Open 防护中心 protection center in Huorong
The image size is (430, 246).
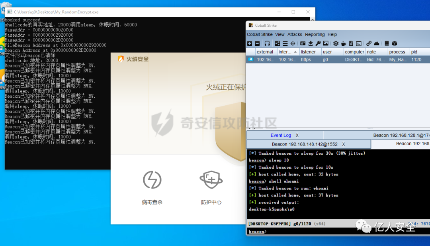tap(211, 188)
